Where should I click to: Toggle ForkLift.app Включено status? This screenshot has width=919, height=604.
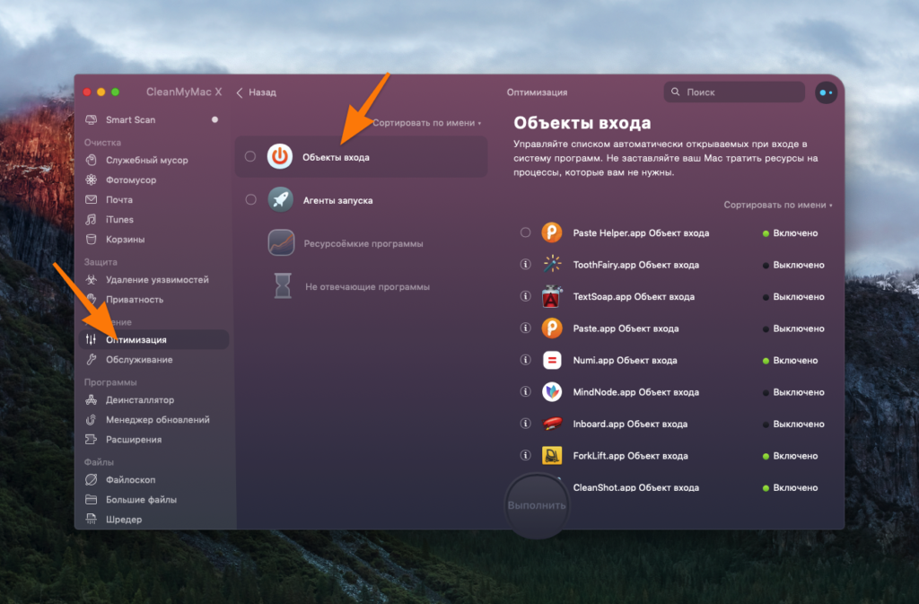tap(790, 456)
